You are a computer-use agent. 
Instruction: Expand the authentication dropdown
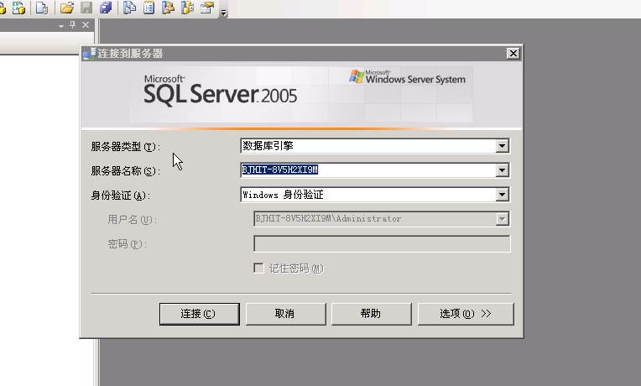pos(502,195)
